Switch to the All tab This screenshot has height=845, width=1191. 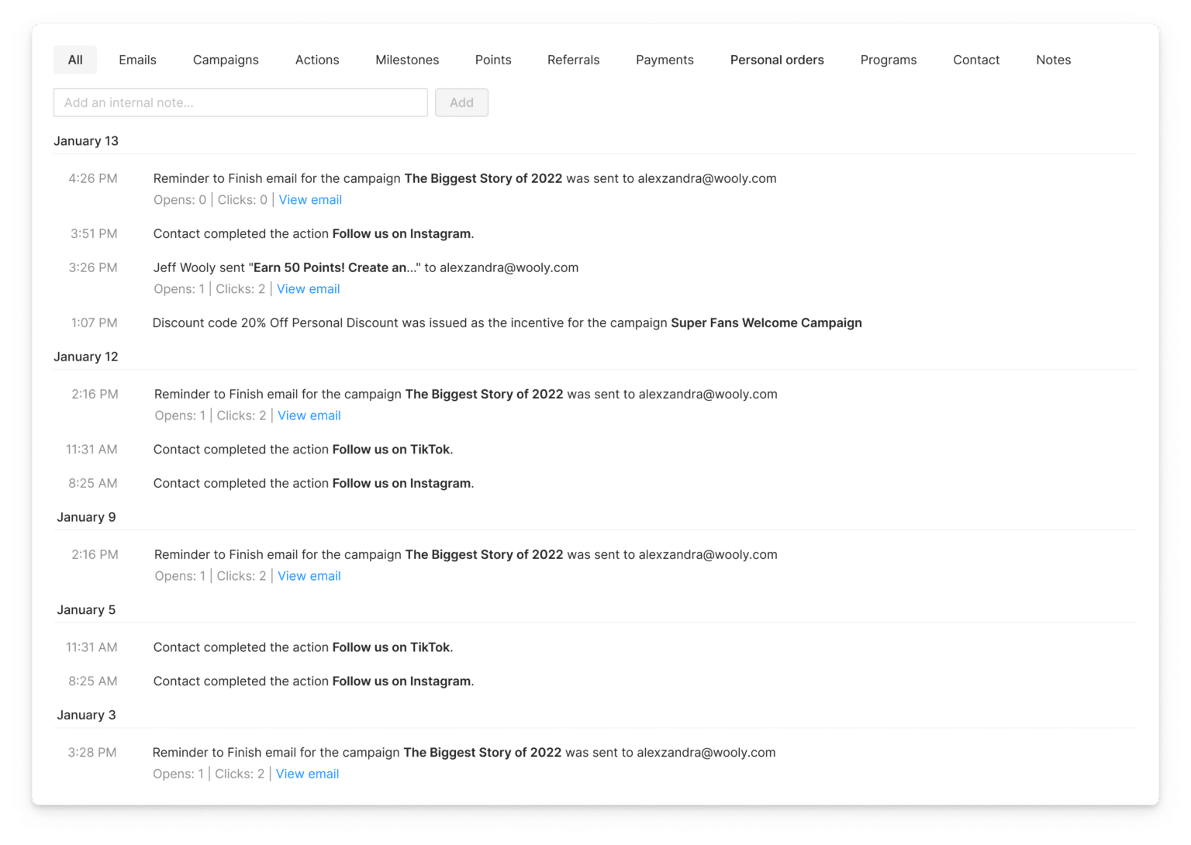tap(75, 60)
